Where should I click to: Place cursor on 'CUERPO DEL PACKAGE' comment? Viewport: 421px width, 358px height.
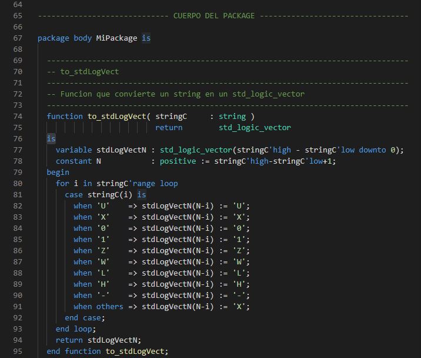(214, 16)
